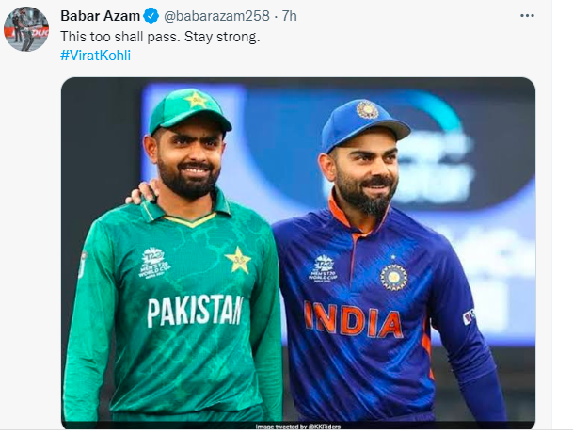This screenshot has width=573, height=435.
Task: Click the World Cup logo on green jersey
Action: tap(155, 261)
